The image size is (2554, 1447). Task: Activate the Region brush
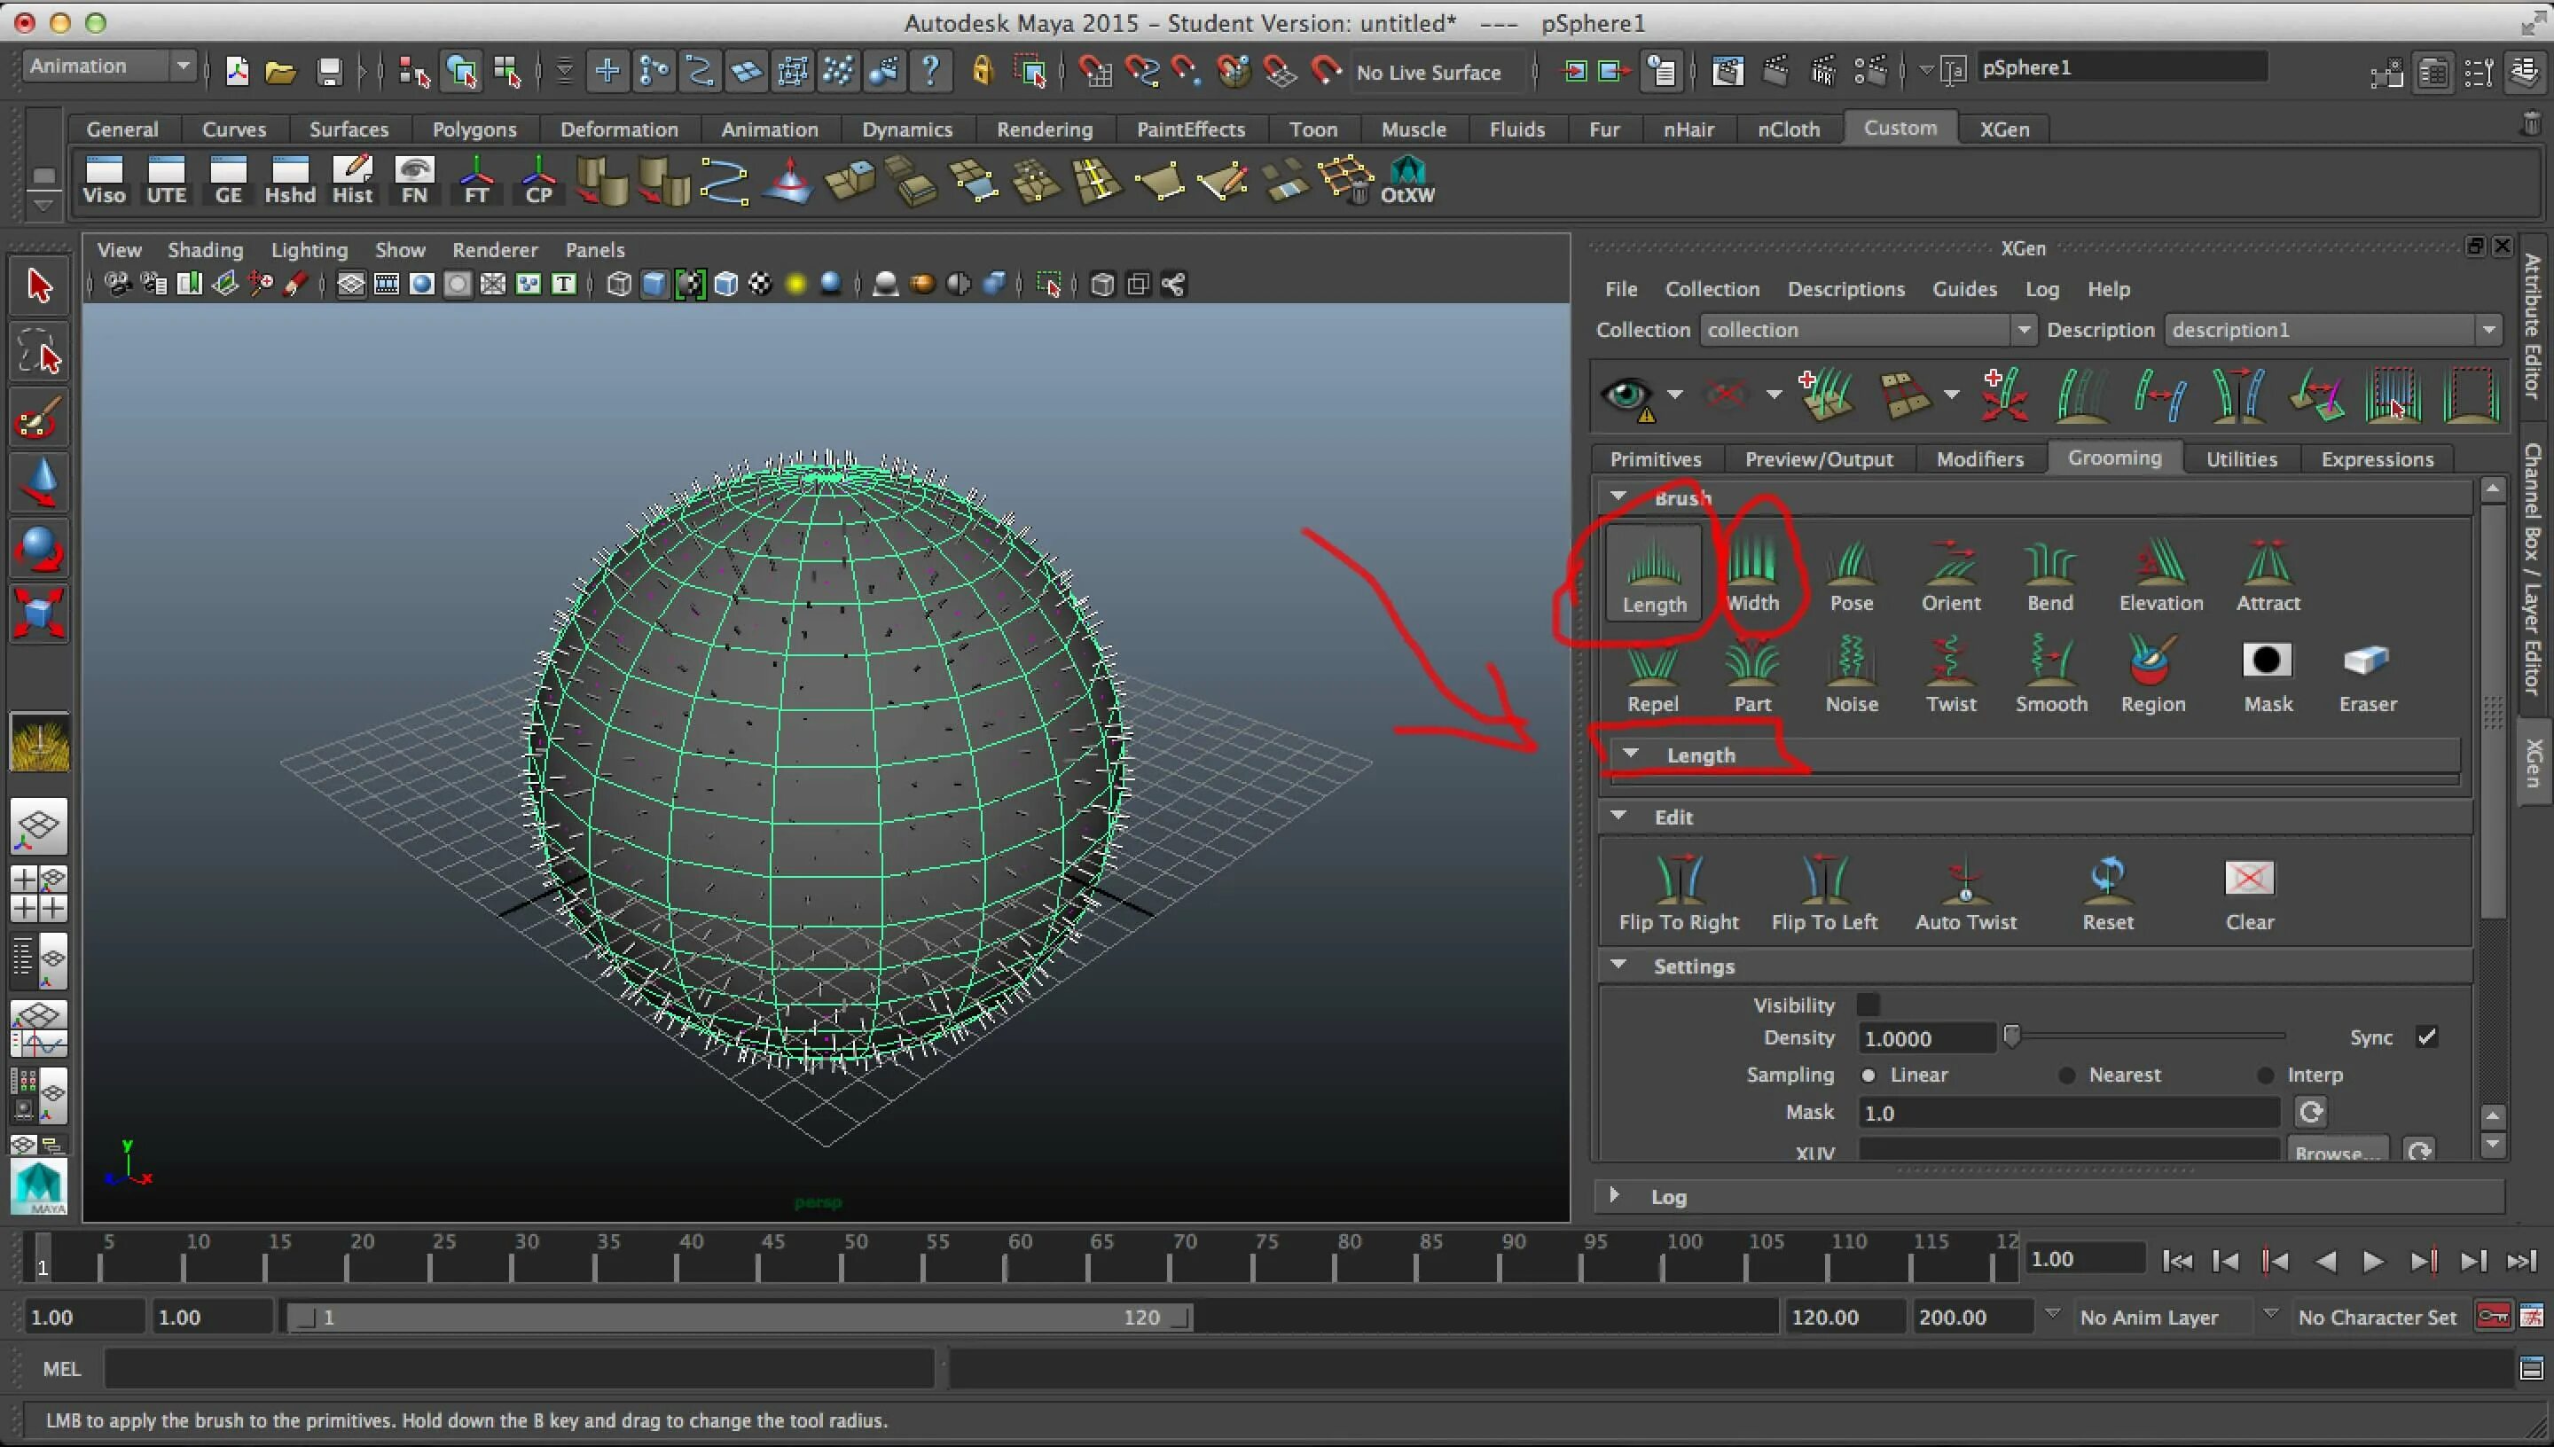(2152, 676)
